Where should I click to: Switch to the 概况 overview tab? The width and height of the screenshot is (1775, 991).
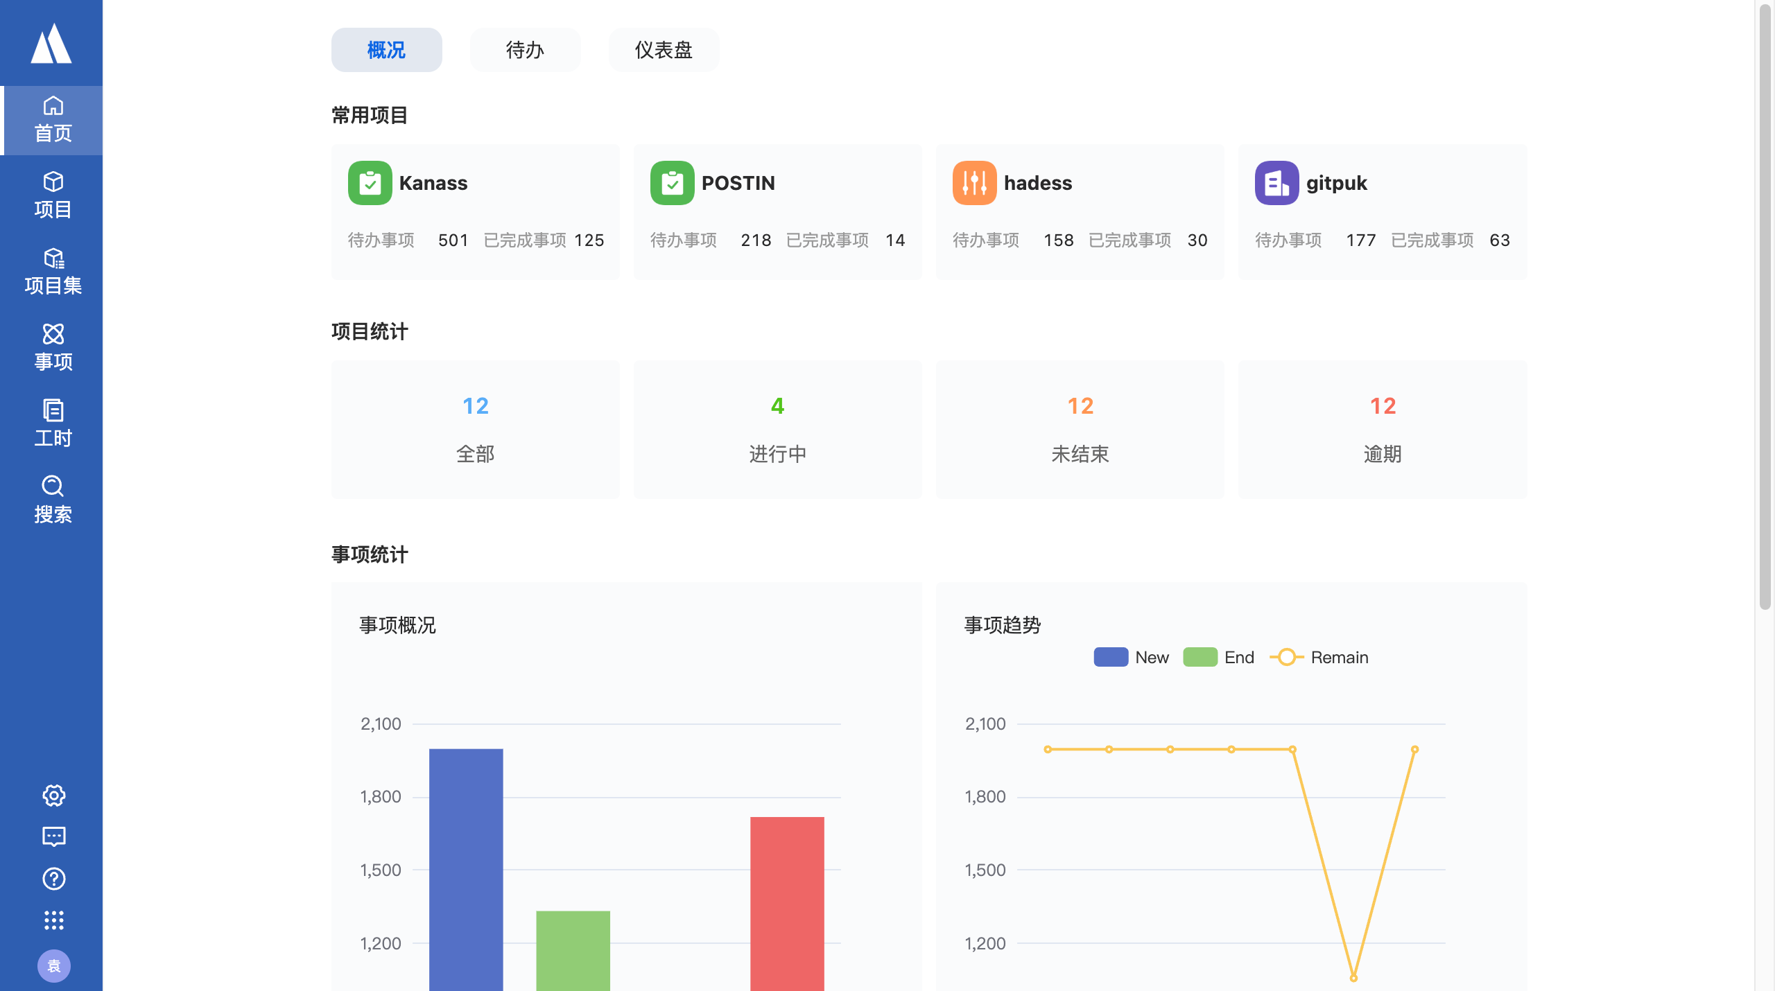click(386, 50)
